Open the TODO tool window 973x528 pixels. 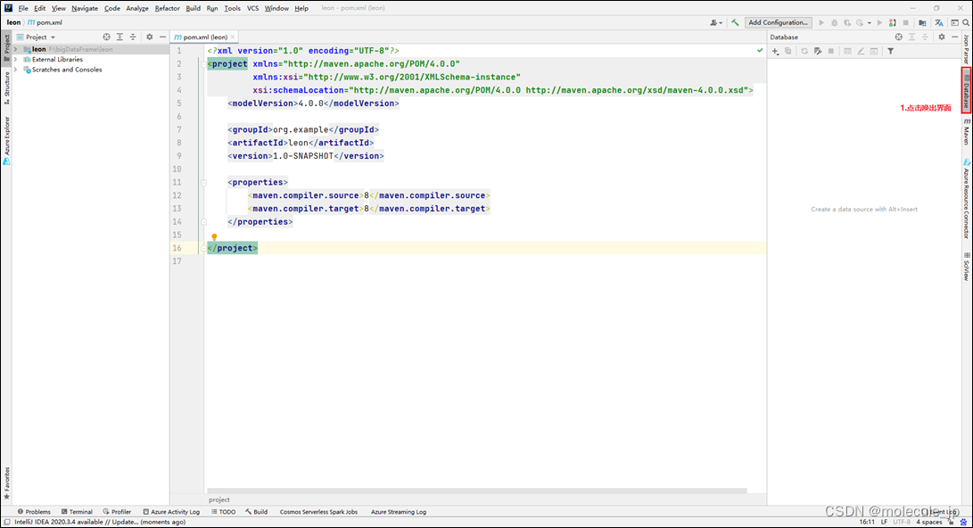(223, 512)
